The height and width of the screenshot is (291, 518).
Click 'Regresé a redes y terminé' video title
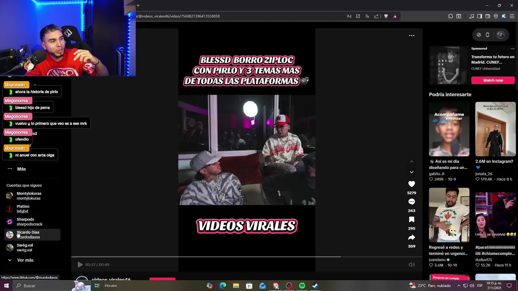tap(449, 251)
